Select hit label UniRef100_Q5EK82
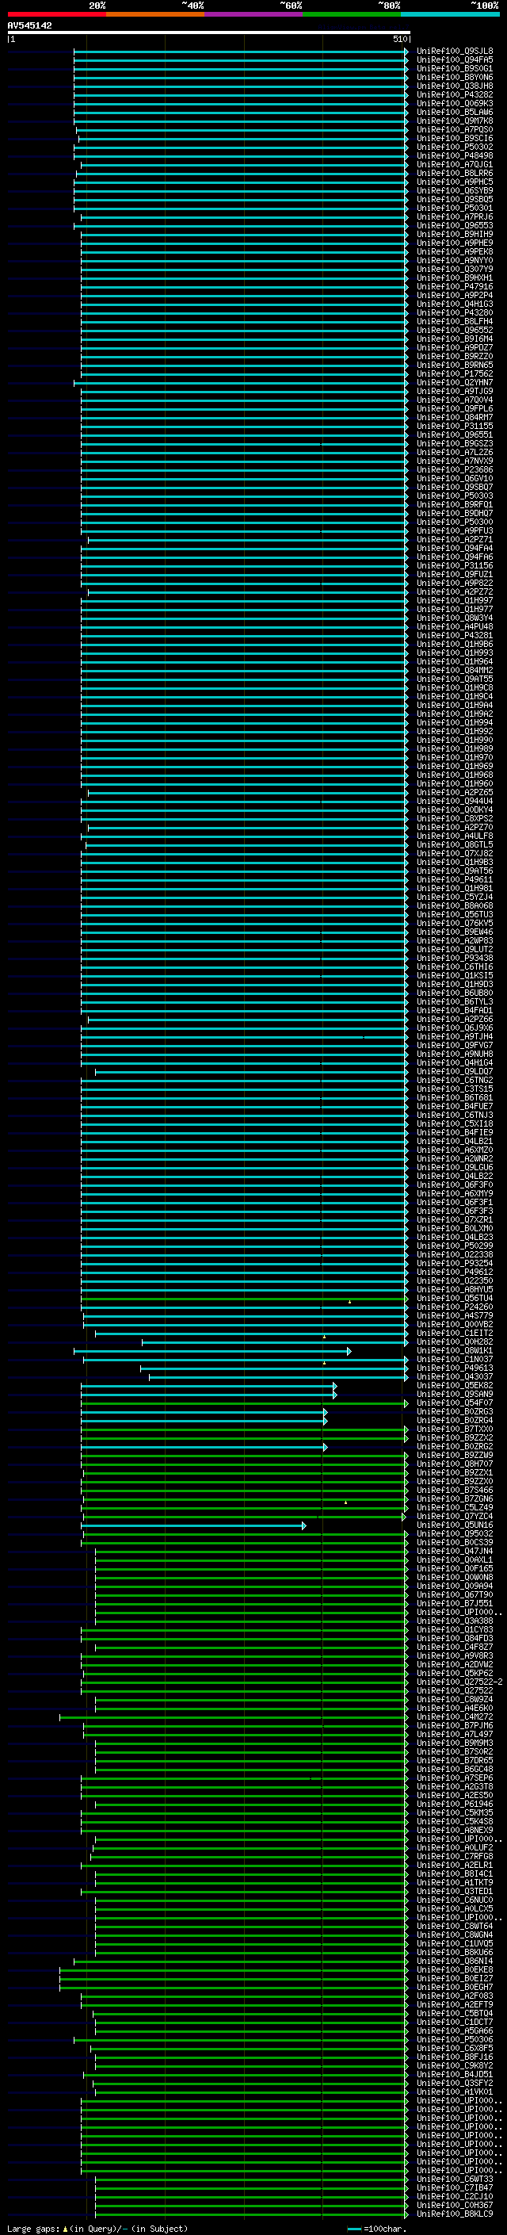This screenshot has height=2235, width=507. click(x=454, y=1386)
